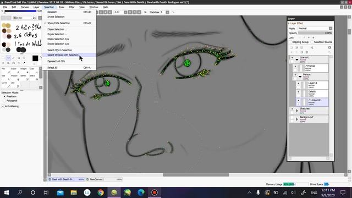This screenshot has width=352, height=198.
Task: Select the lasso selection tool
Action: 8,58
